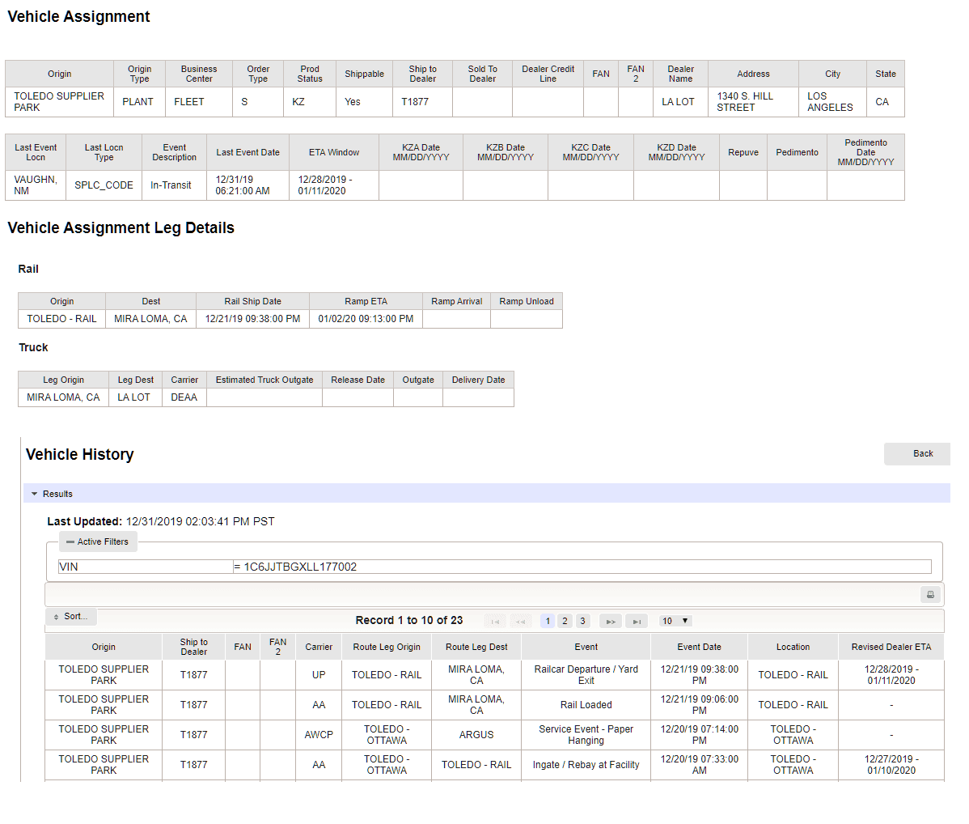Screen dimensions: 969x824
Task: Click carrier 'AWCP' in history table
Action: (x=319, y=735)
